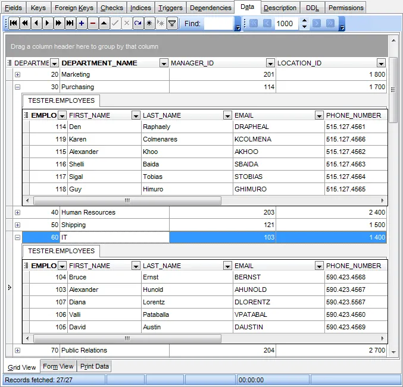403x387 pixels.
Task: Expand the Shipping department row
Action: (x=17, y=225)
